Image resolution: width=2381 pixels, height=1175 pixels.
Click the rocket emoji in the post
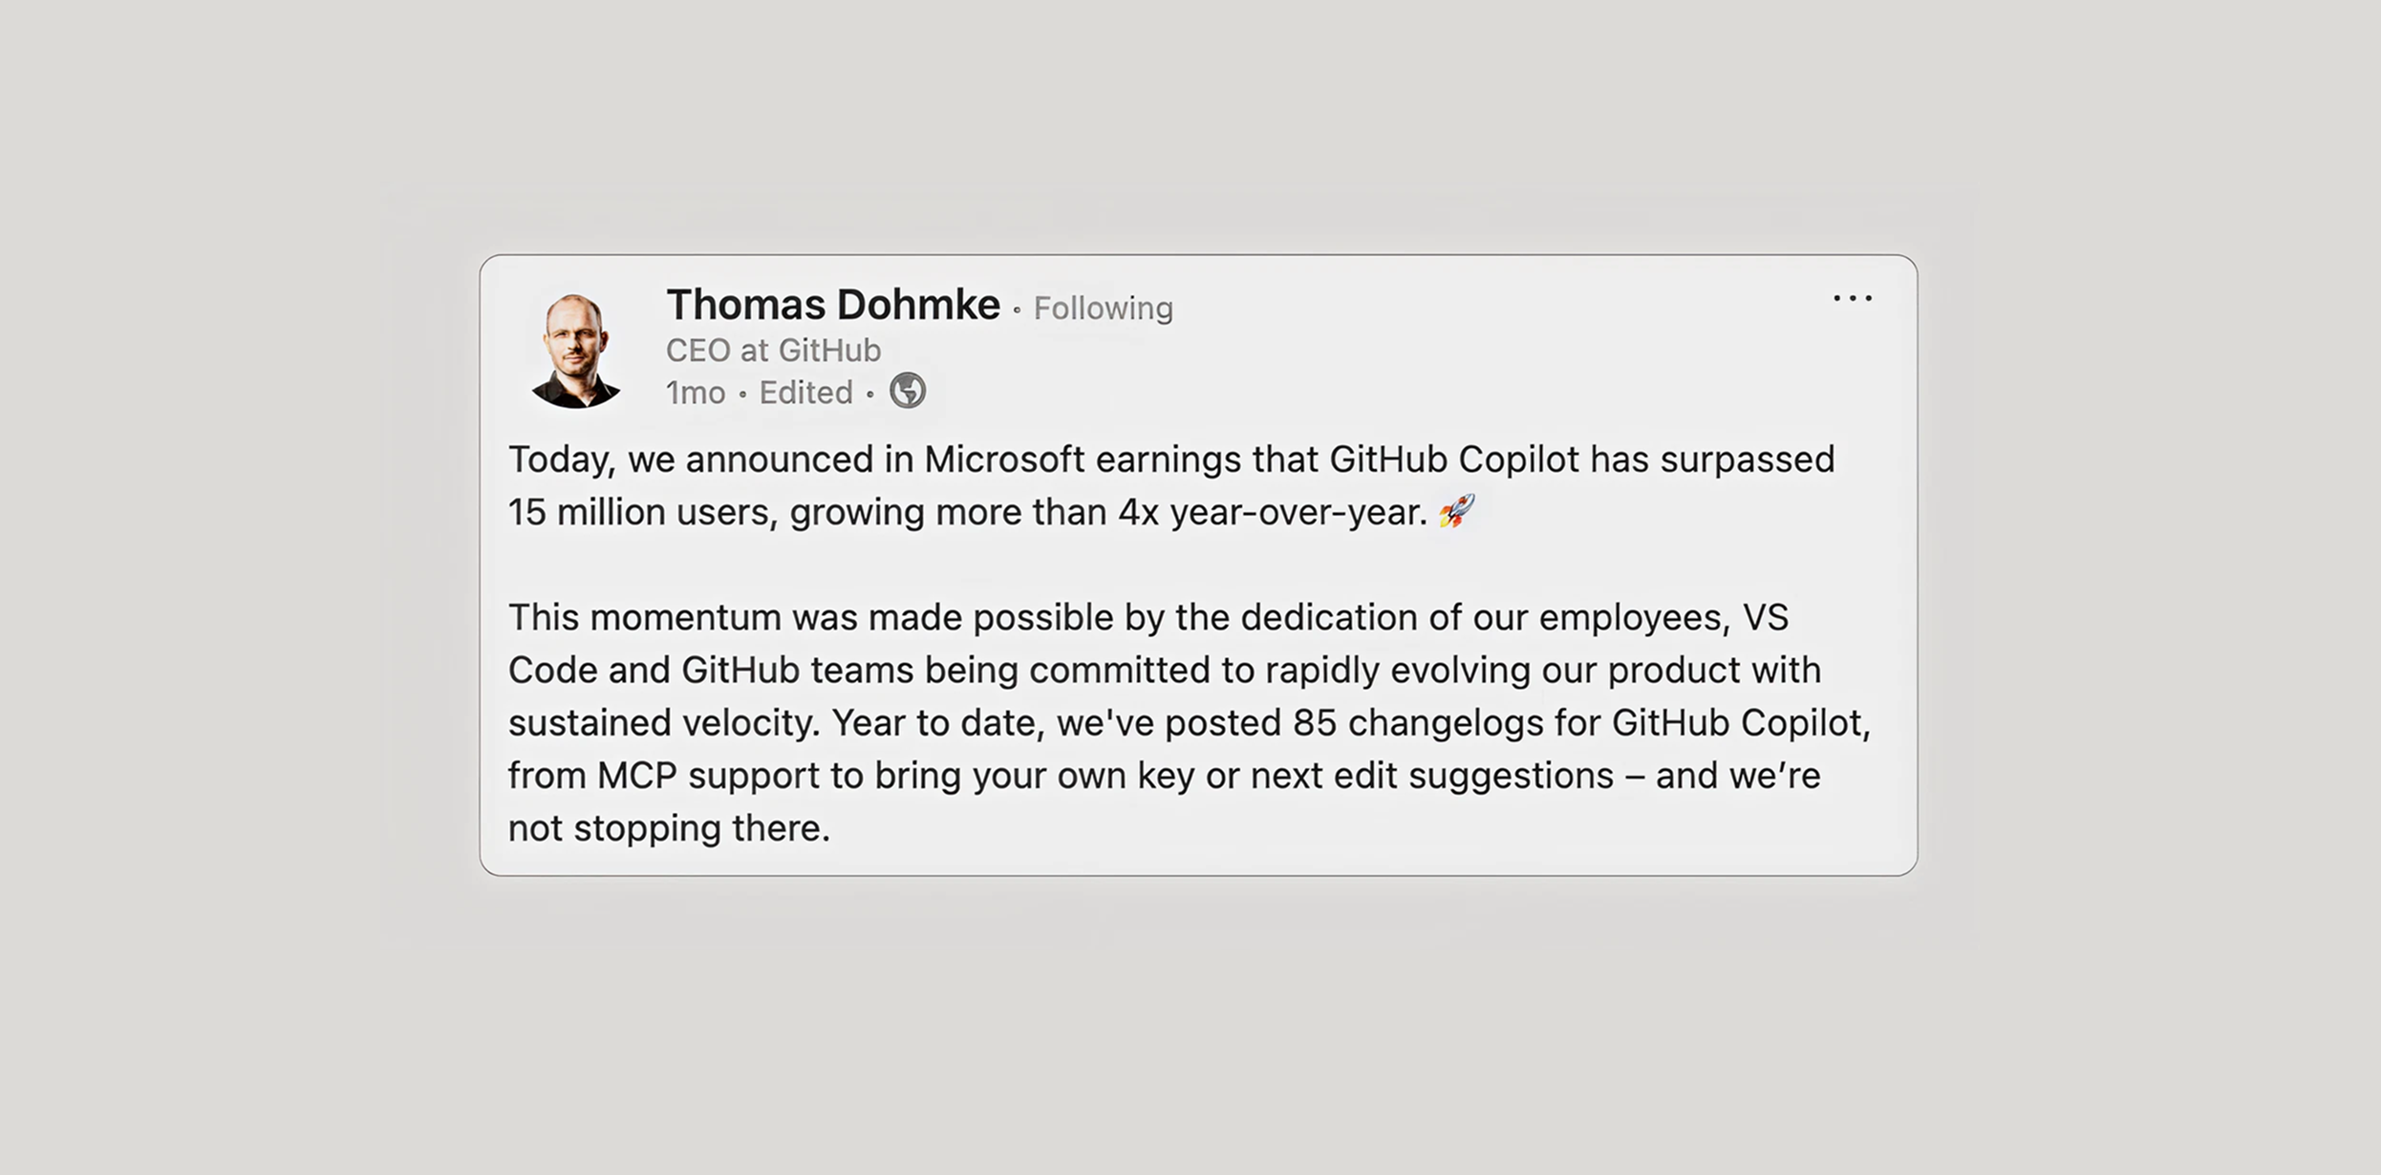pos(1457,512)
